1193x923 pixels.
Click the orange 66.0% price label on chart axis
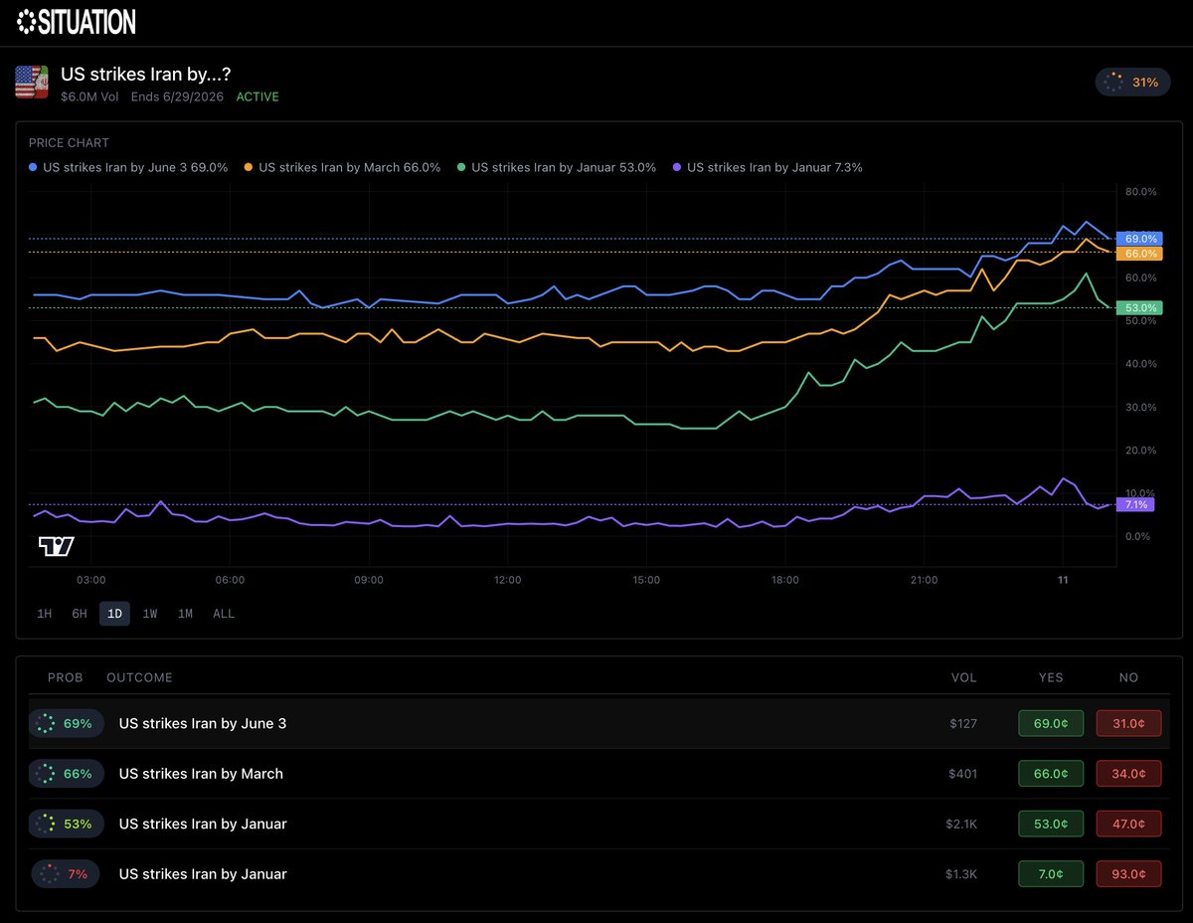click(x=1139, y=254)
